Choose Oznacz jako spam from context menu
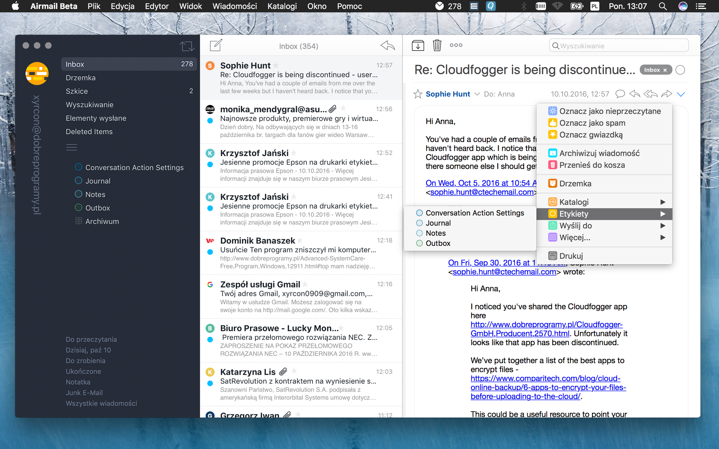Viewport: 719px width, 449px height. [592, 123]
